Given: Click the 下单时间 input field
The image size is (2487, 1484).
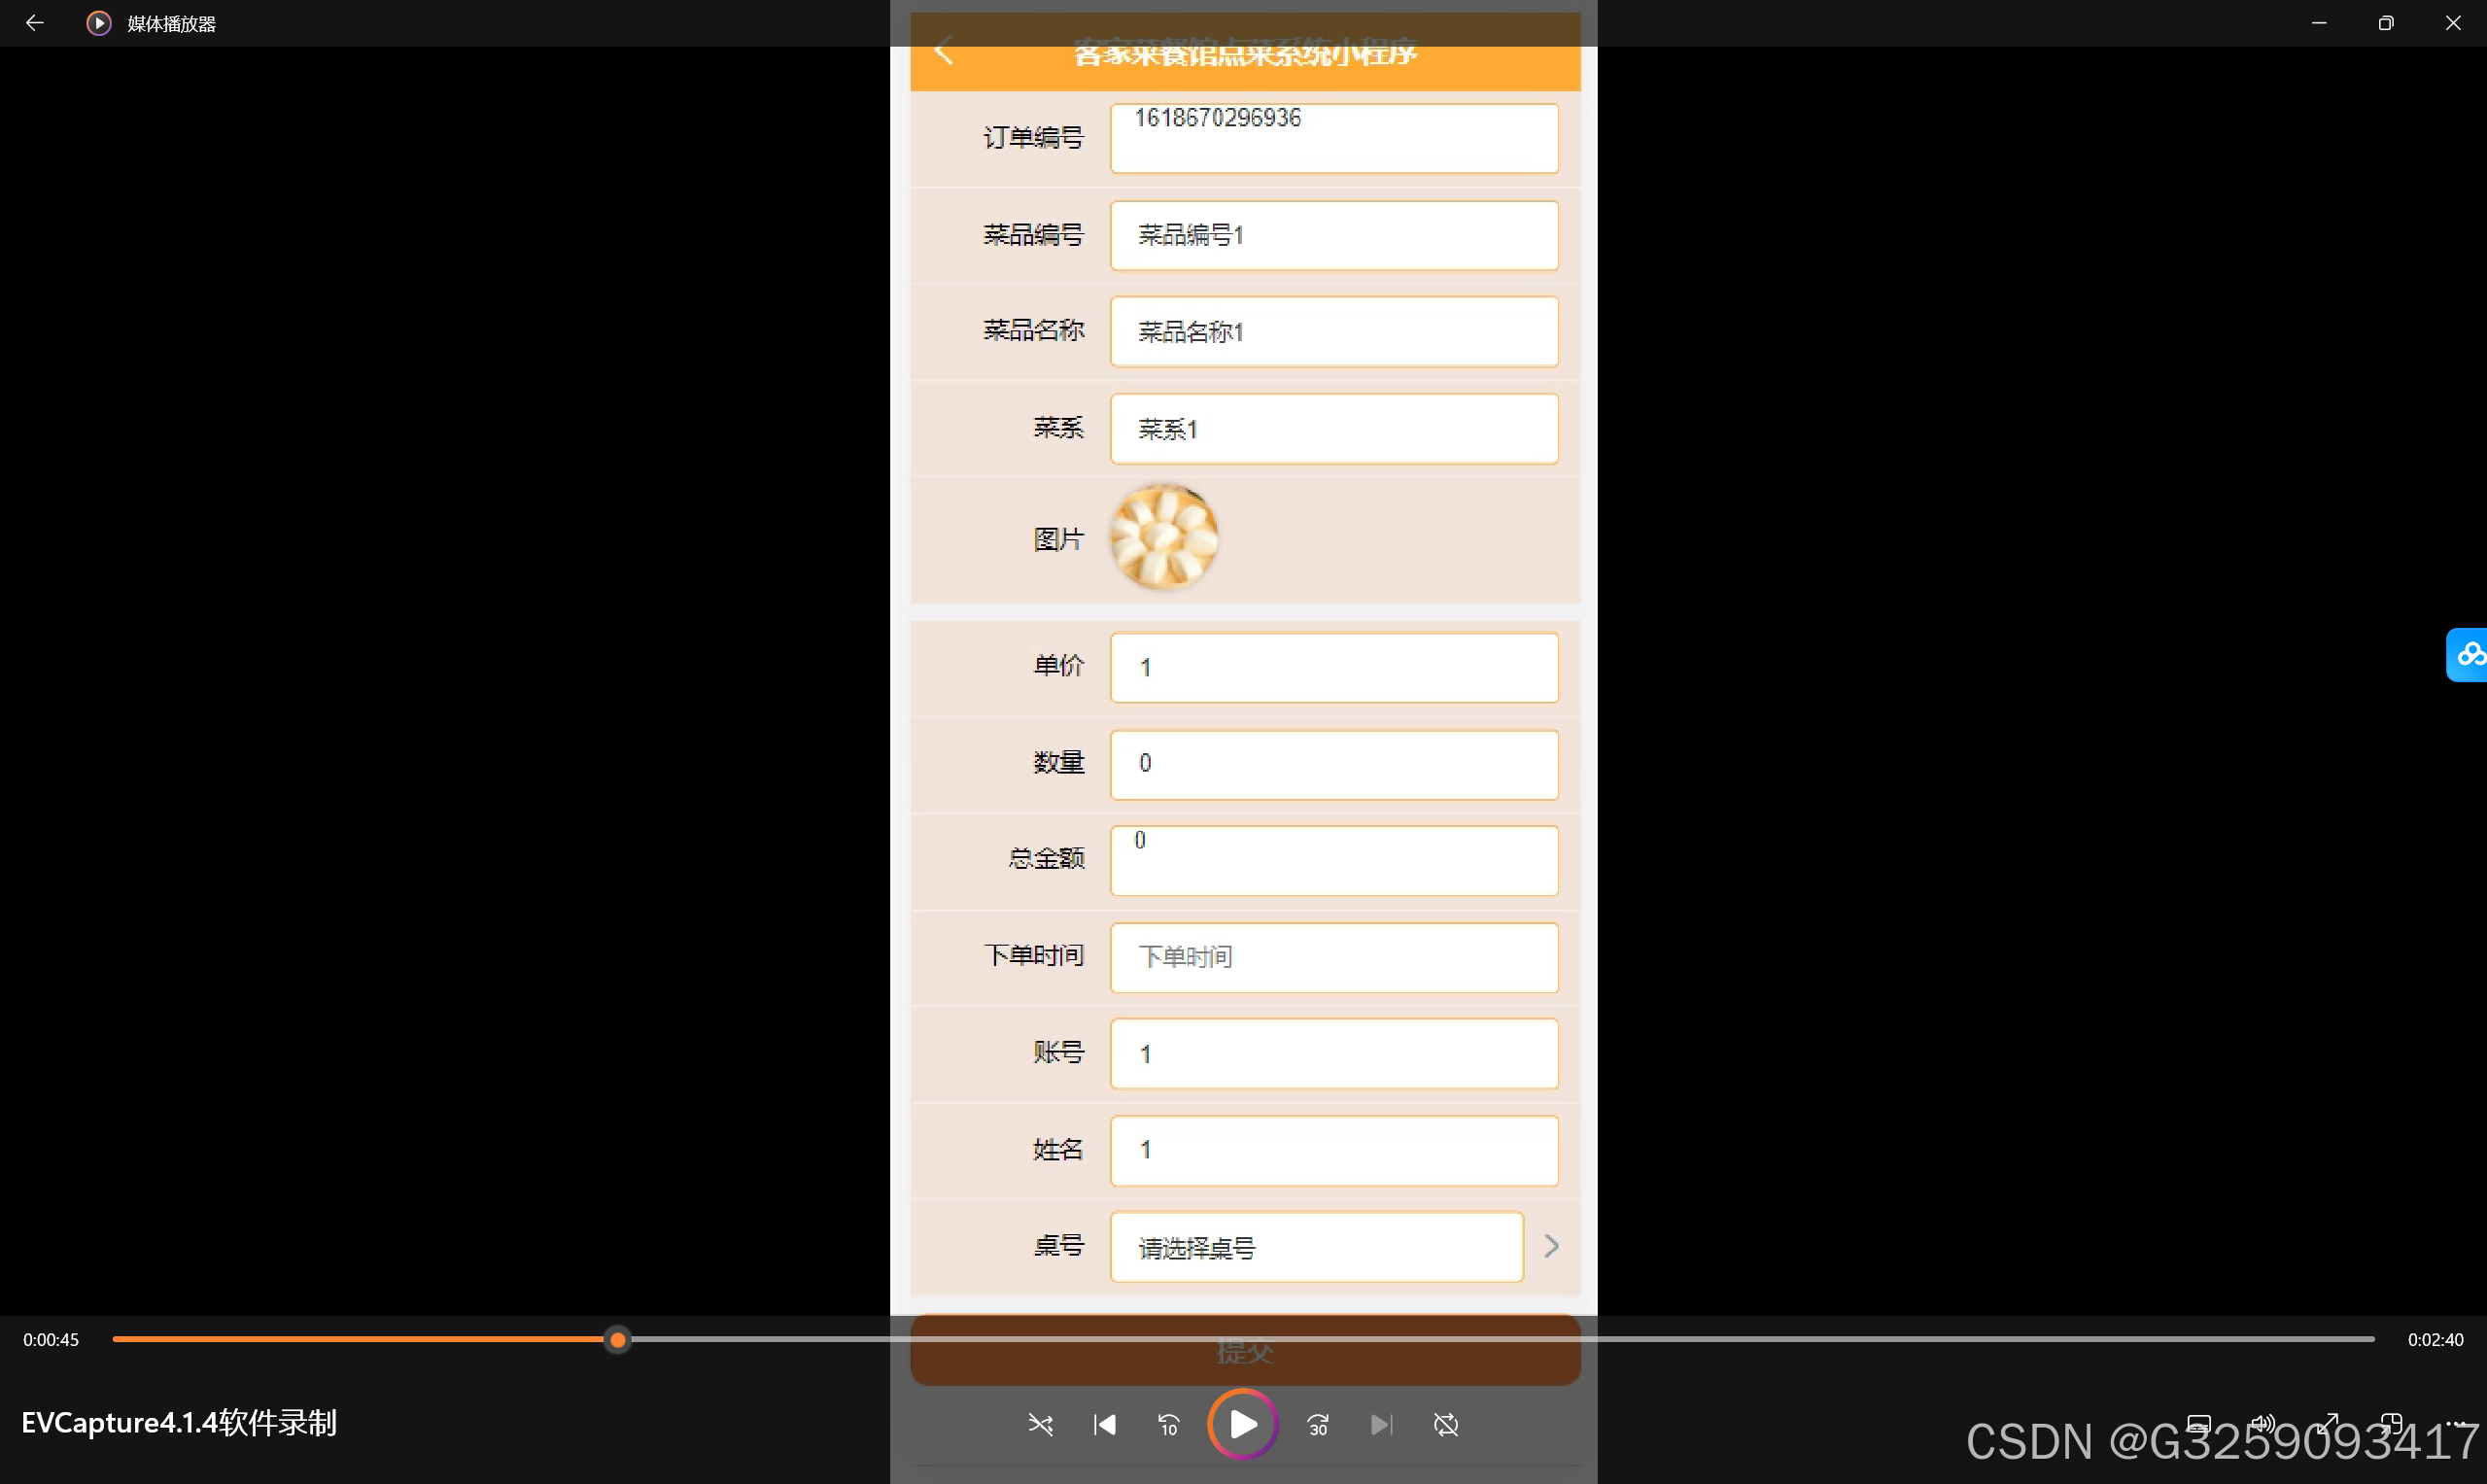Looking at the screenshot, I should [1334, 956].
